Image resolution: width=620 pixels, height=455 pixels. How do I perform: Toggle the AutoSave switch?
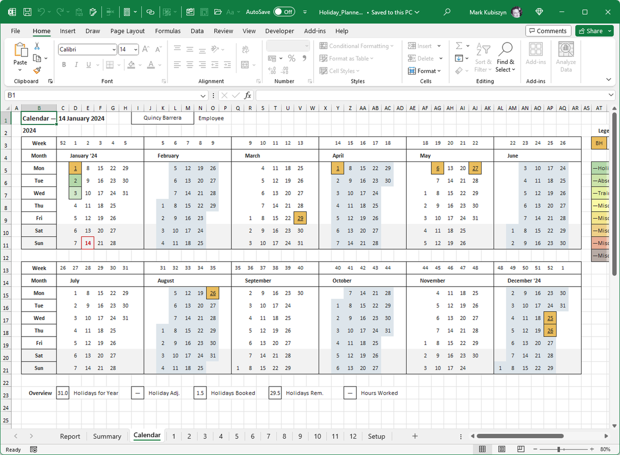(x=284, y=12)
